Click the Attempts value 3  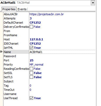31,18
